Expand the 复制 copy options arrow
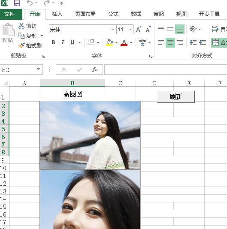 click(x=42, y=36)
